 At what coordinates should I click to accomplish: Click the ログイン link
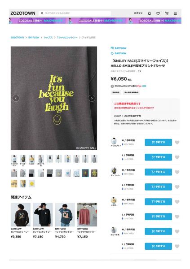coord(138,13)
